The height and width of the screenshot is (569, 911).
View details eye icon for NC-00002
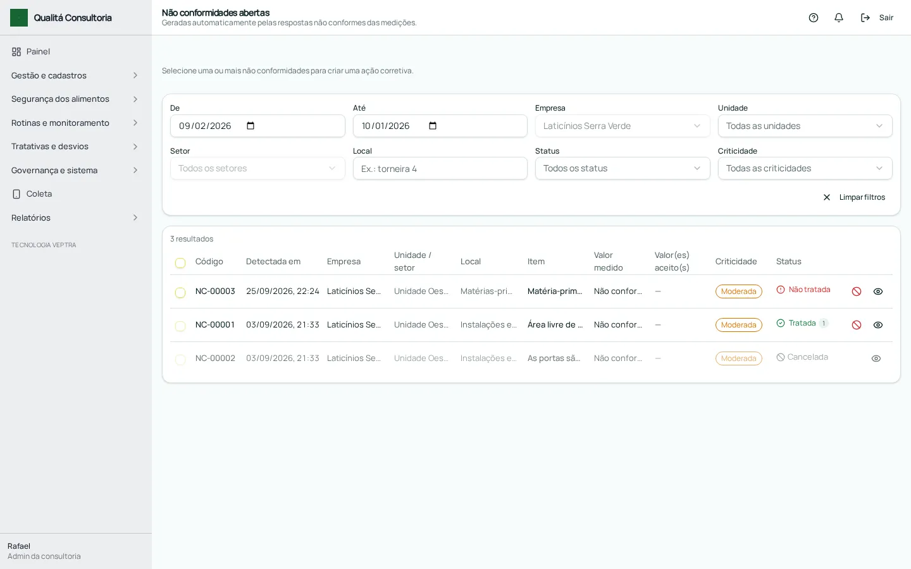click(x=876, y=358)
